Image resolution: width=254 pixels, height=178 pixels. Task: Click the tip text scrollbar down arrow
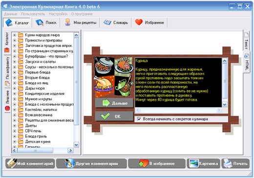tap(225, 105)
